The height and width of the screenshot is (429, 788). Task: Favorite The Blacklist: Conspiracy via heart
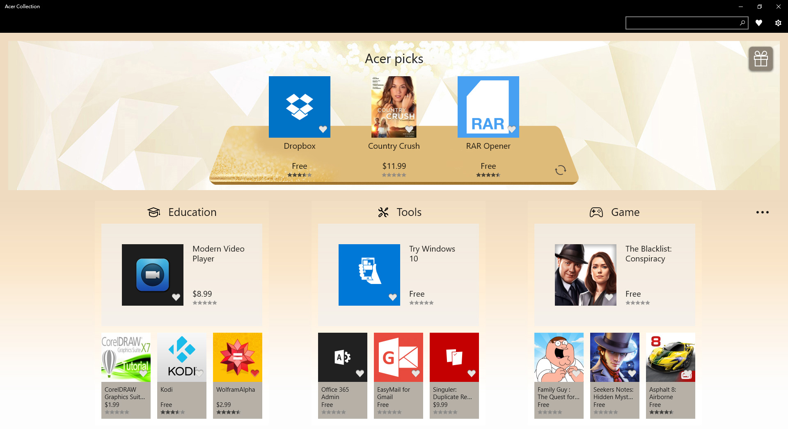click(x=609, y=297)
